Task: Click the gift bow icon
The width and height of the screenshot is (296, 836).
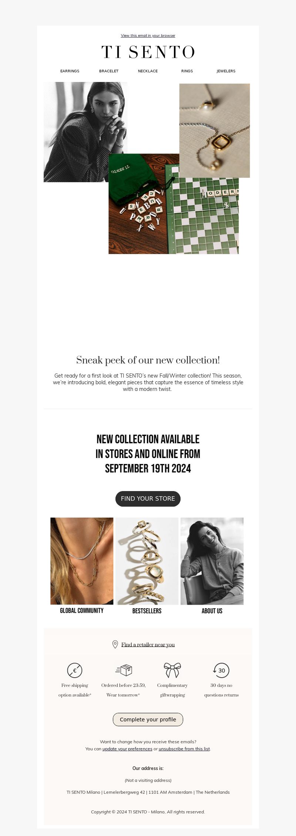Action: [x=172, y=670]
